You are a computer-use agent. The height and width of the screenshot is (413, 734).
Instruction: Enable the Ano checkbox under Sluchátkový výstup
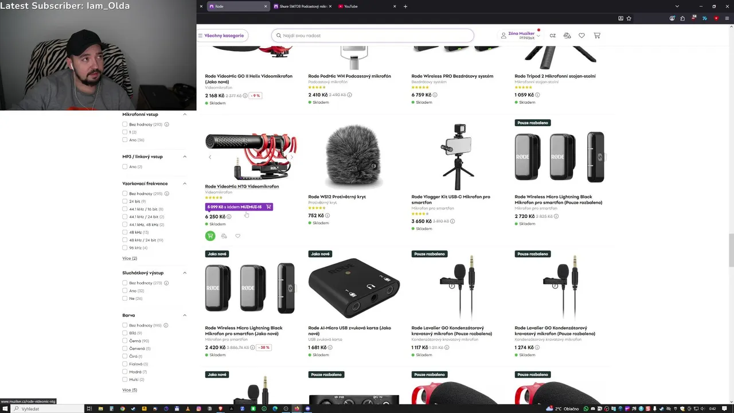tap(124, 291)
